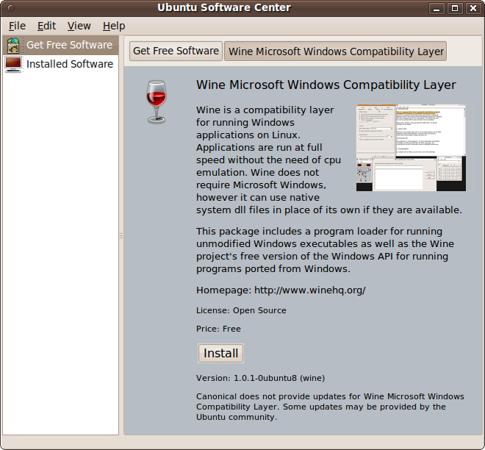Click the Get Free Software breadcrumb button

tap(176, 51)
